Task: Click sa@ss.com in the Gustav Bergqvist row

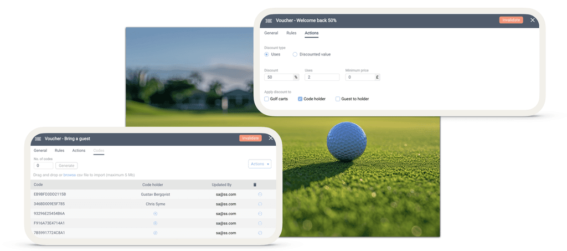Action: pos(227,194)
